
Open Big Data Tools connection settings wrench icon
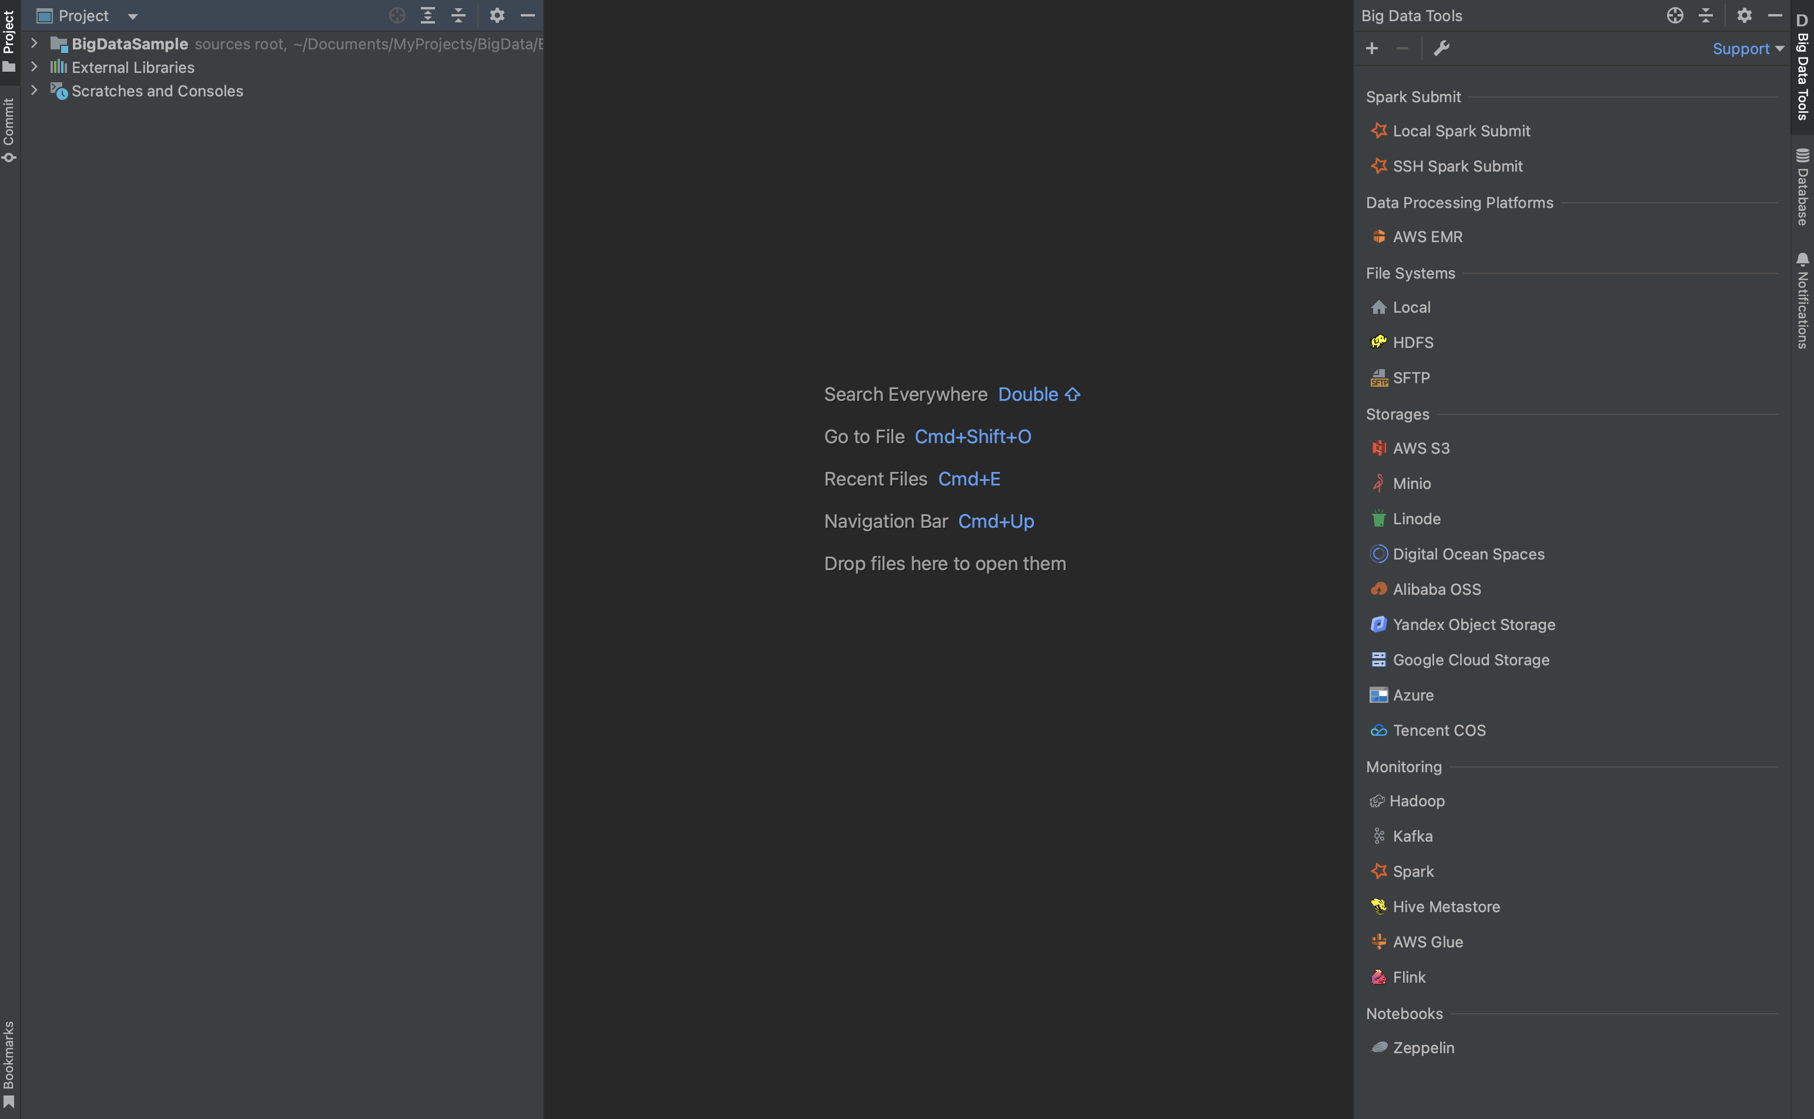(x=1442, y=48)
